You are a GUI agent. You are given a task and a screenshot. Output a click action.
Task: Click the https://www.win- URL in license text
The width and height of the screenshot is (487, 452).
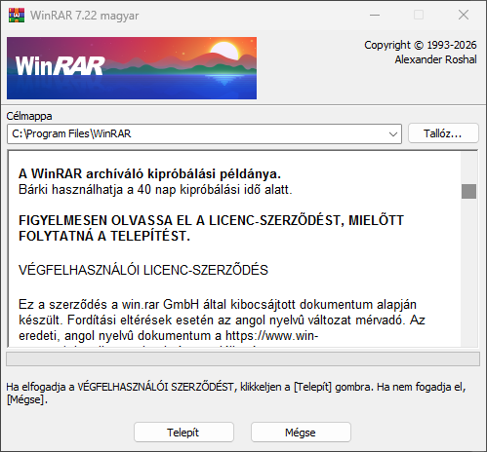tap(271, 335)
